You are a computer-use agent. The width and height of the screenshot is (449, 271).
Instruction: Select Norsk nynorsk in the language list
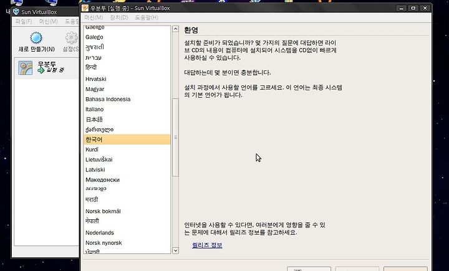127,243
